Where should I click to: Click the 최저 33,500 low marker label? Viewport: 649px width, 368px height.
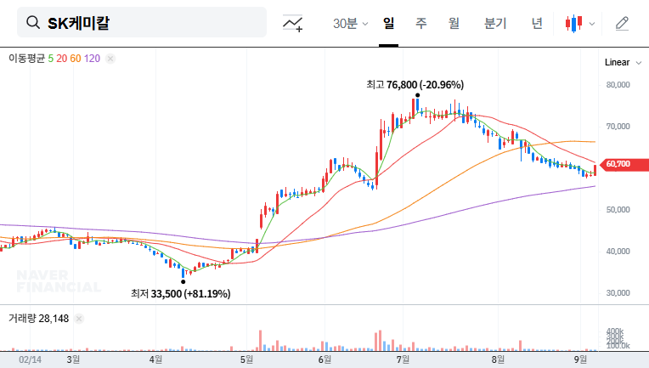tap(180, 294)
